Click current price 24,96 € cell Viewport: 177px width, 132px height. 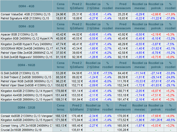tap(61, 14)
